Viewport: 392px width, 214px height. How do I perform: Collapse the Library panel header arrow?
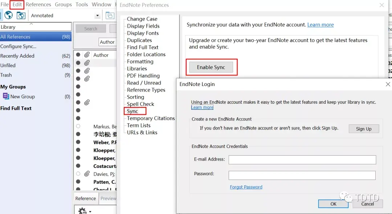(31, 24)
